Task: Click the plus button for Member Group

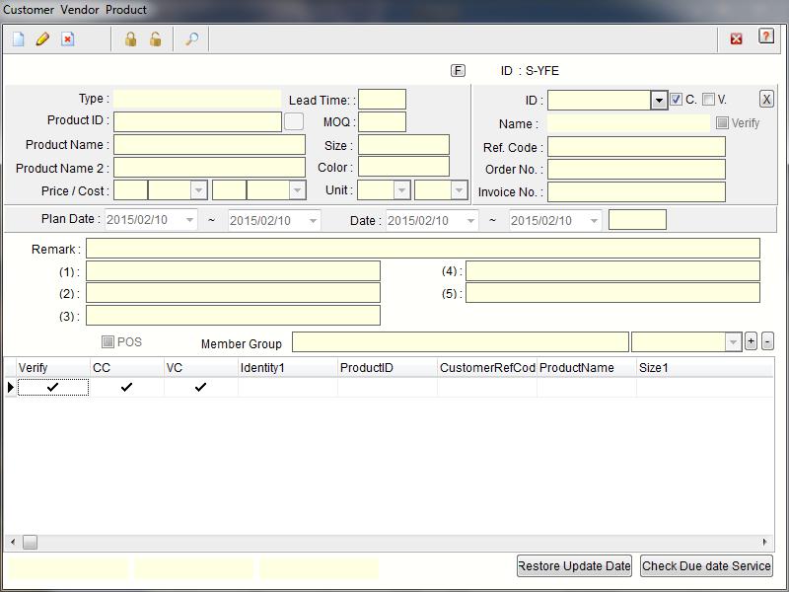Action: pyautogui.click(x=751, y=341)
